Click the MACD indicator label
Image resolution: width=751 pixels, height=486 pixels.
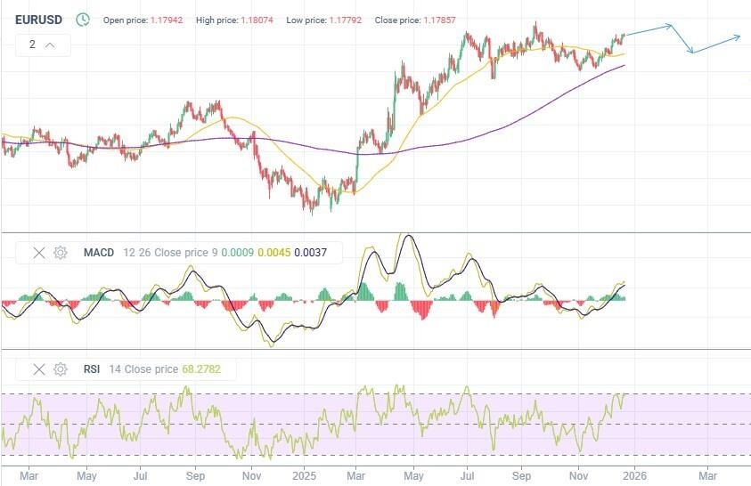[99, 253]
